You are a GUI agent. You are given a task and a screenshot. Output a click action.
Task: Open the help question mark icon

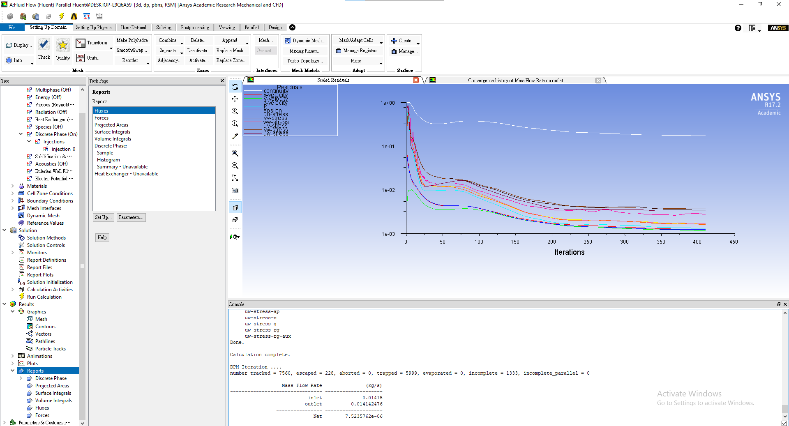coord(738,28)
